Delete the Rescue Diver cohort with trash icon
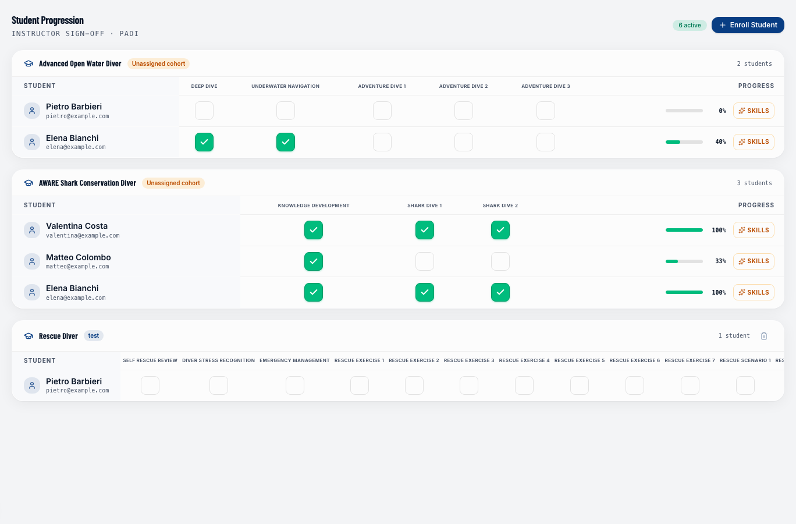Viewport: 796px width, 524px height. coord(764,336)
